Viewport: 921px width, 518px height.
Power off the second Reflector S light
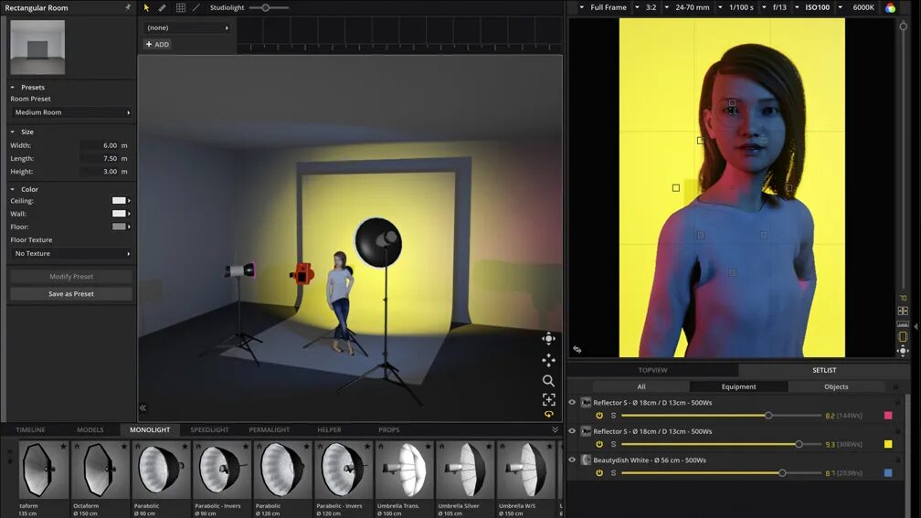pyautogui.click(x=599, y=444)
